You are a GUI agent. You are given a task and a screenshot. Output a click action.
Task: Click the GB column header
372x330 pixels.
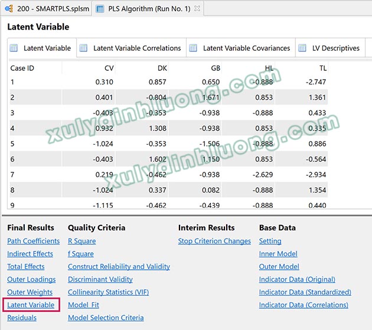click(x=216, y=68)
